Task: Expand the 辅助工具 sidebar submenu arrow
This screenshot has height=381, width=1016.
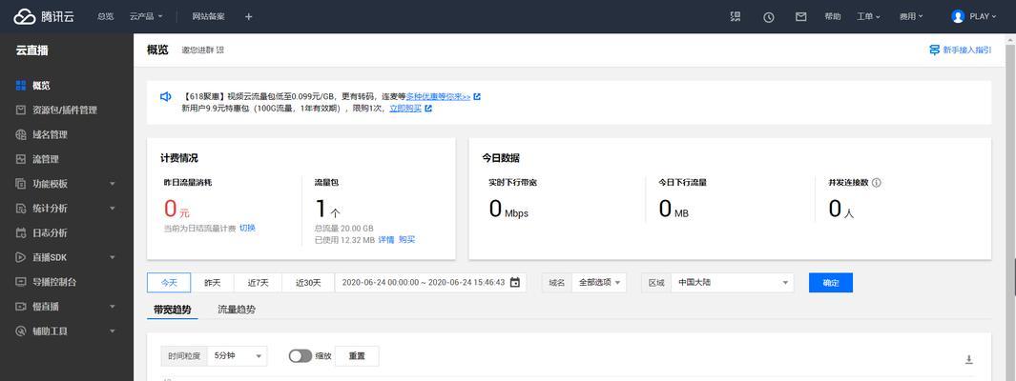Action: pos(113,331)
